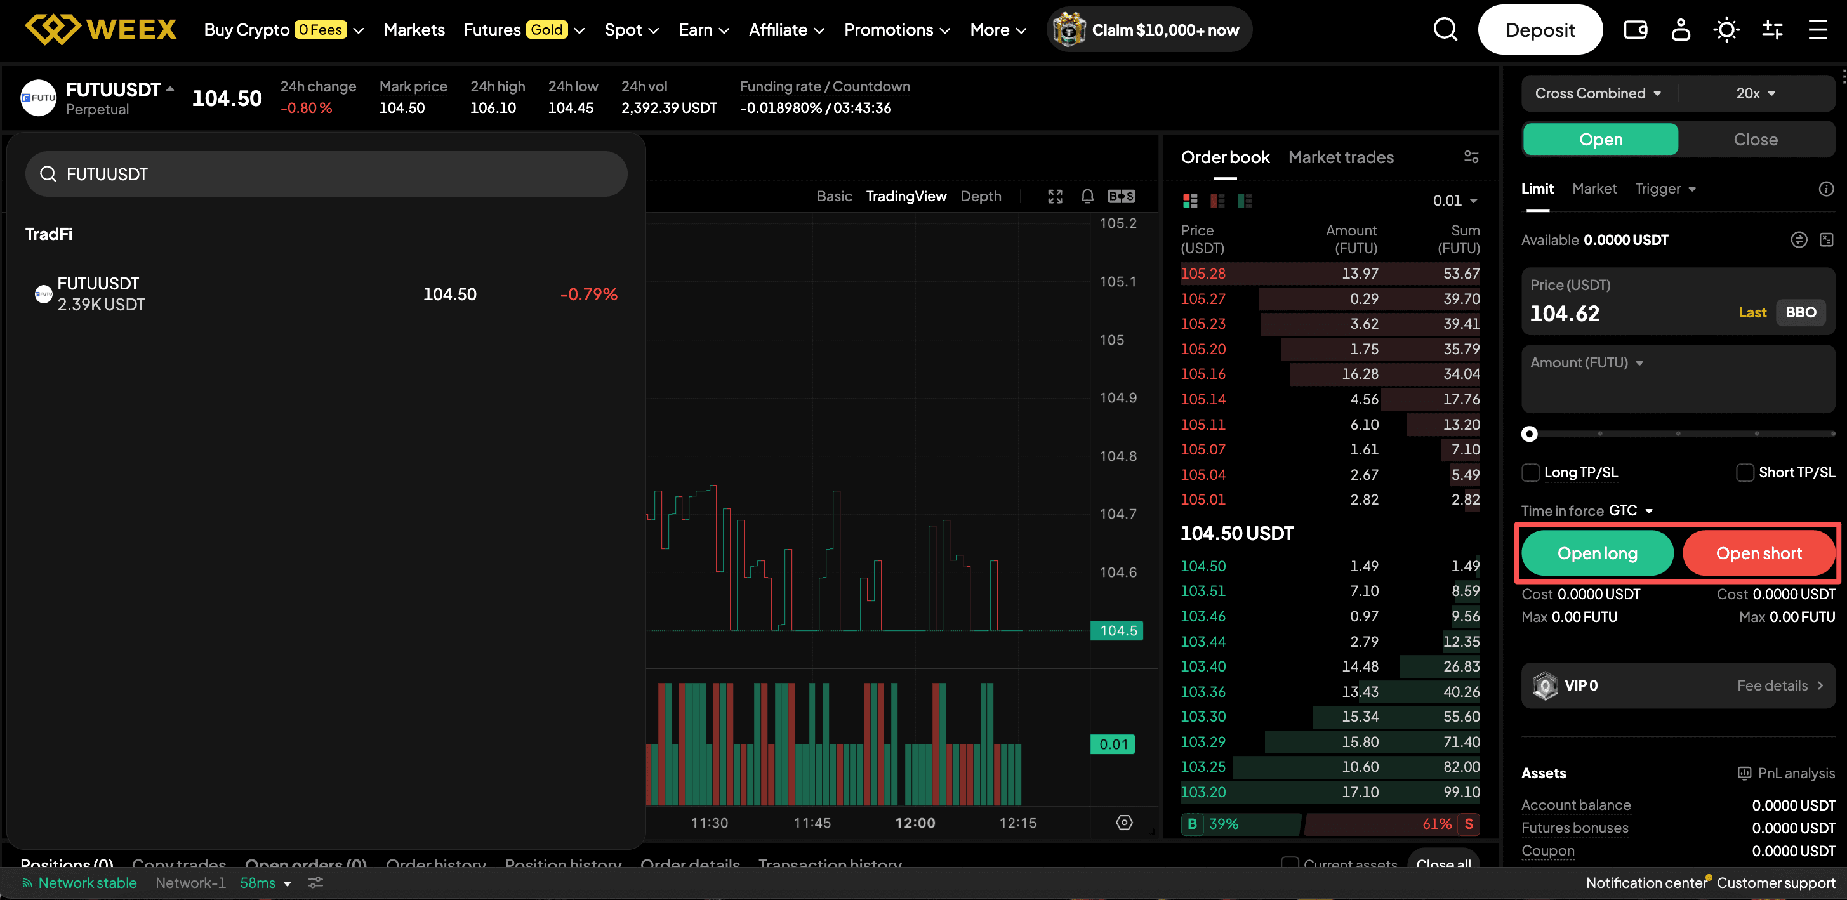Screen dimensions: 1847x900
Task: Select the Limit order tab
Action: click(x=1537, y=189)
